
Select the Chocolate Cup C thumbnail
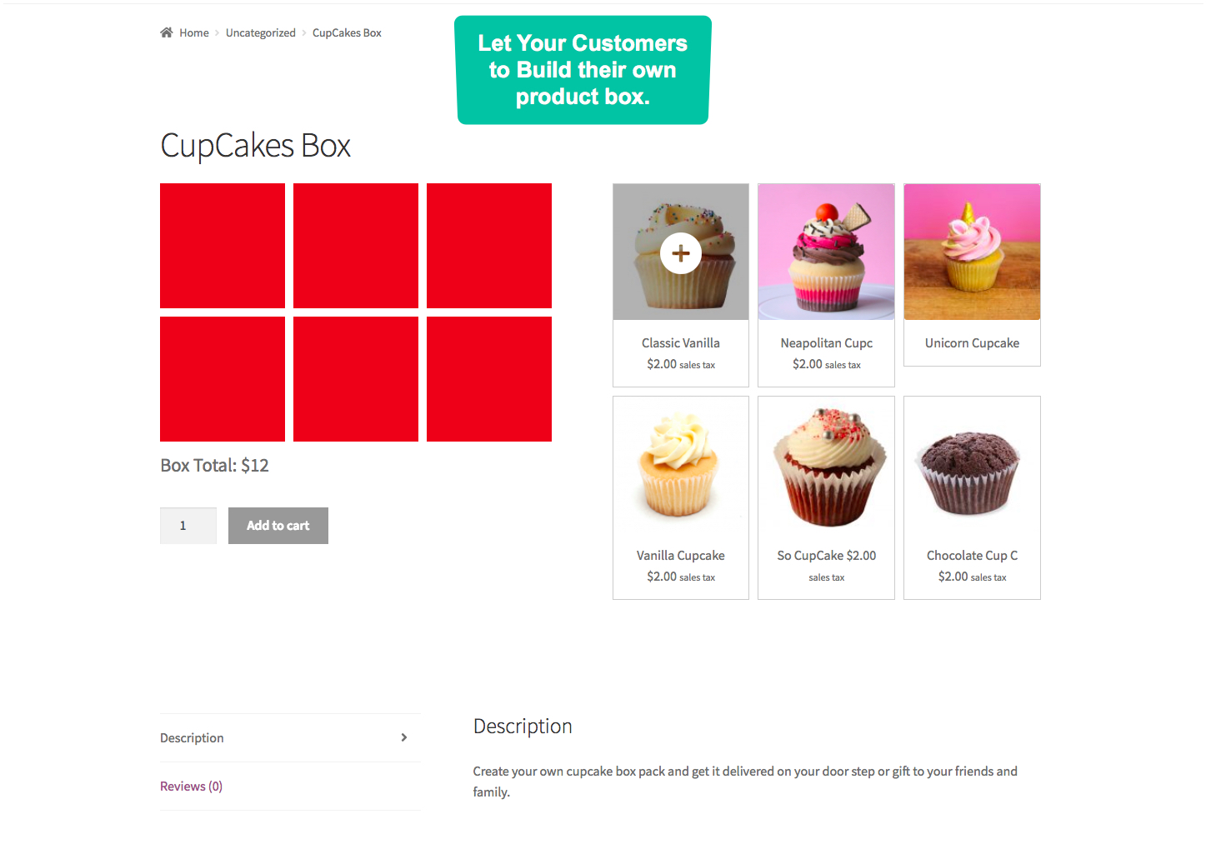(x=972, y=464)
